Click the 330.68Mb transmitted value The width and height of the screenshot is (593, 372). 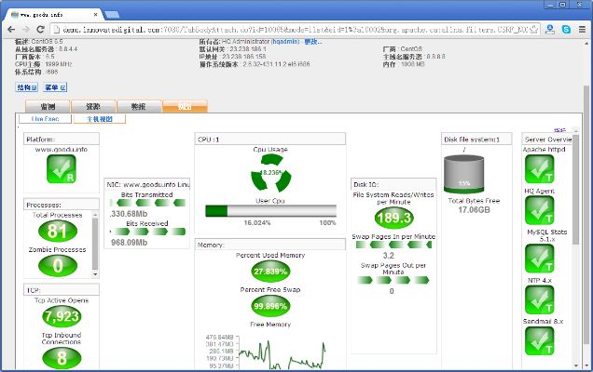tap(129, 214)
